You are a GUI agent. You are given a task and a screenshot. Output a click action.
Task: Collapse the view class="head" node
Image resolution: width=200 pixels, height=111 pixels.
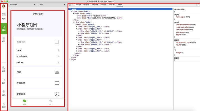[73, 13]
